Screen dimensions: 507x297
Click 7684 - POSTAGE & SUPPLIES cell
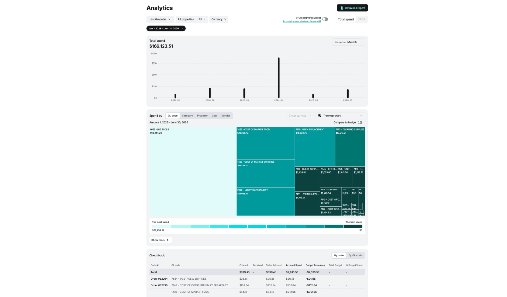[x=189, y=279]
